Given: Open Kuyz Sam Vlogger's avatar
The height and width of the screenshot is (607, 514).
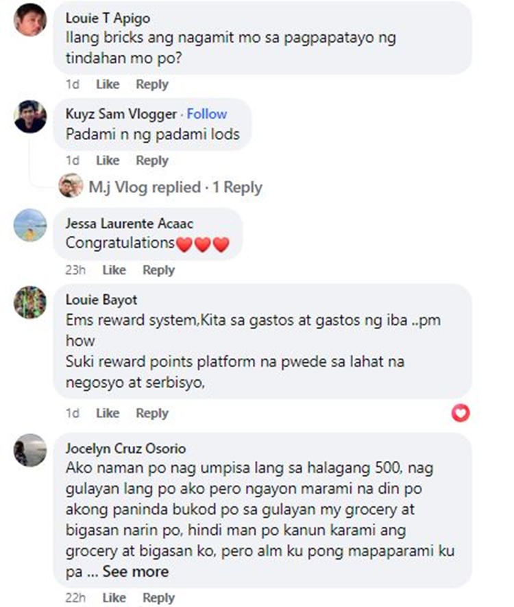Looking at the screenshot, I should point(30,117).
